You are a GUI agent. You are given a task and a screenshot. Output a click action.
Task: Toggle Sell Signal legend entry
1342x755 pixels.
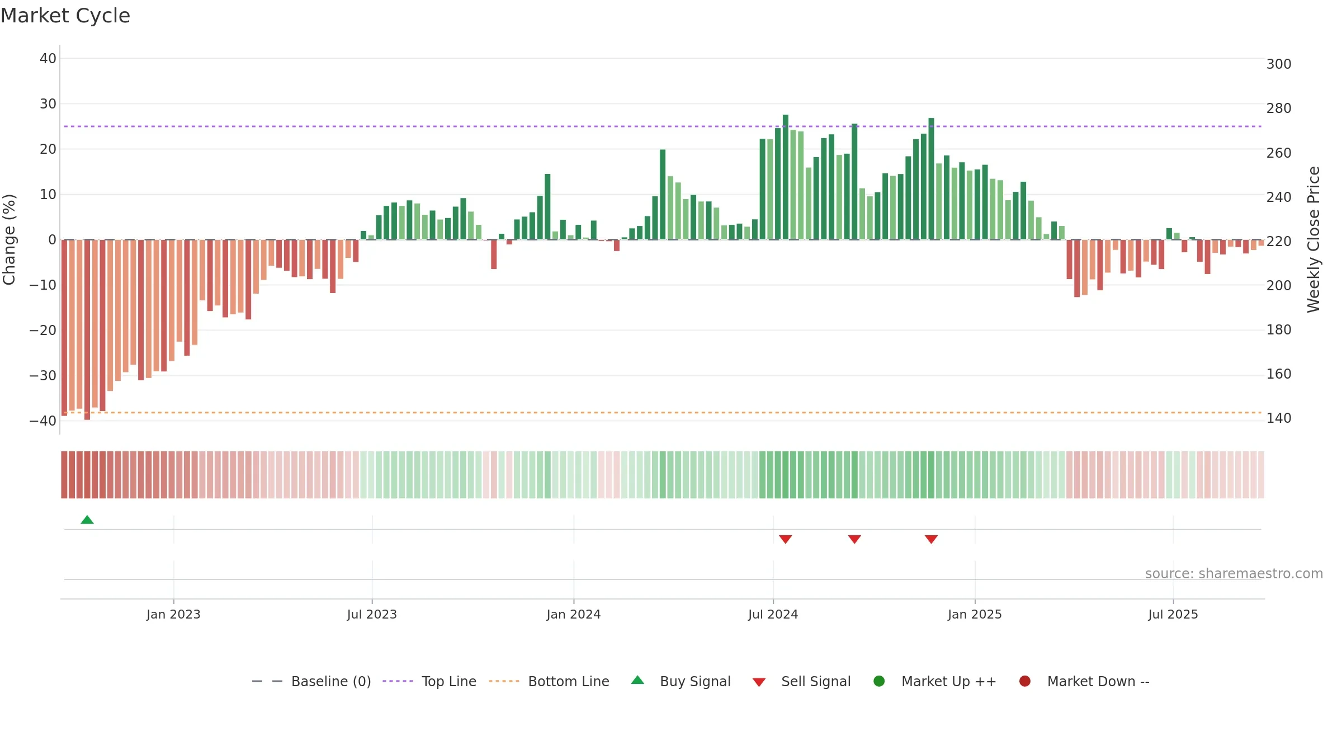[x=801, y=681]
